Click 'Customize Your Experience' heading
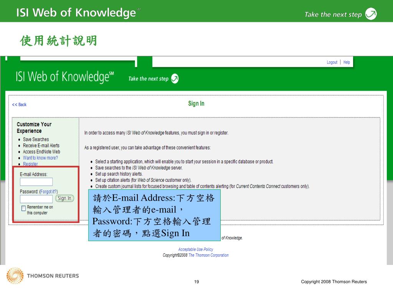 coord(34,127)
